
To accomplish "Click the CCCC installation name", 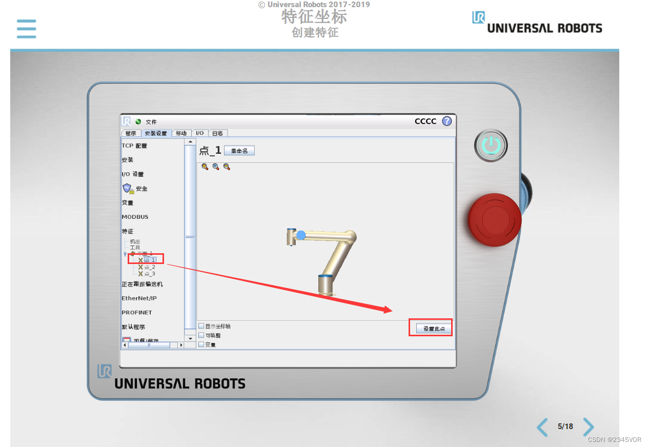I will (425, 121).
